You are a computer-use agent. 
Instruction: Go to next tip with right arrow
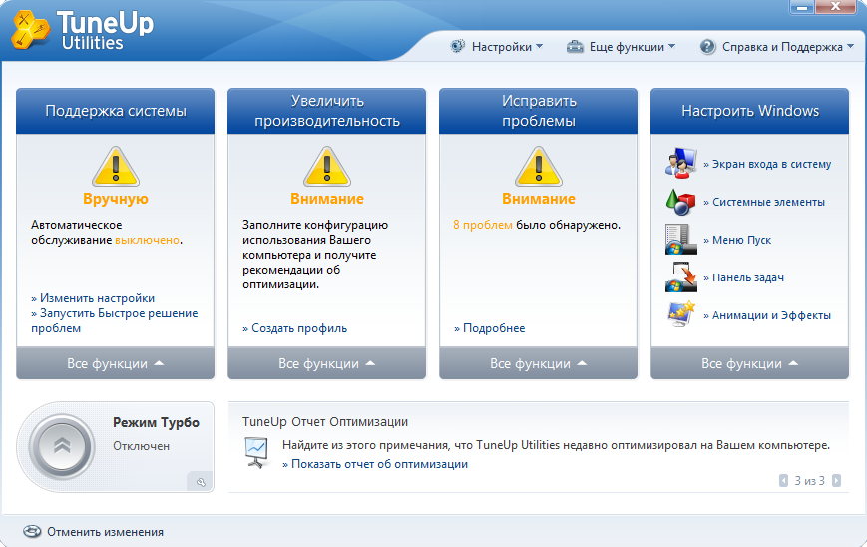[x=837, y=481]
